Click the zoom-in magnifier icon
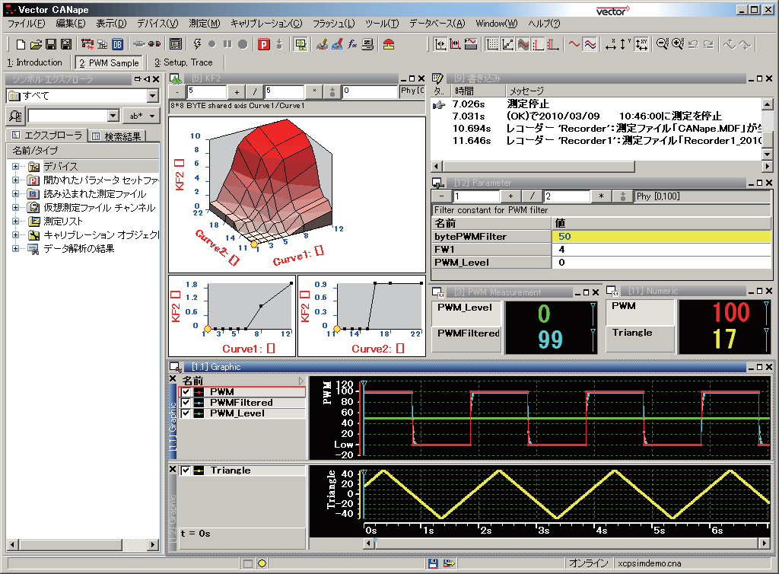Viewport: 779px width, 574px height. pyautogui.click(x=677, y=44)
